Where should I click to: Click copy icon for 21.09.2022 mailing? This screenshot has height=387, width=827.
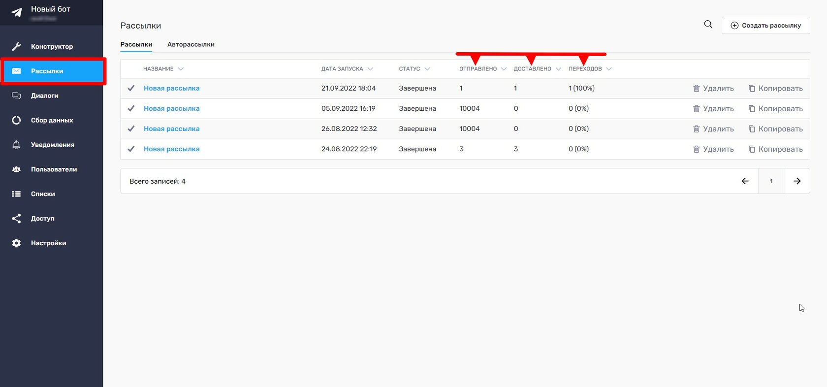pos(752,88)
